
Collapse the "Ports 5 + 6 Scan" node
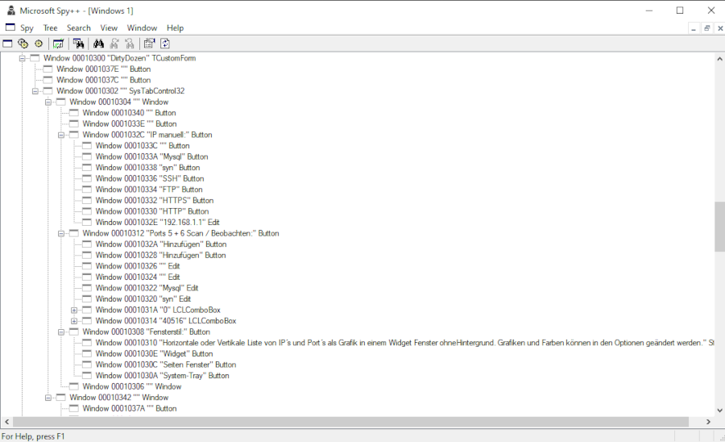point(60,233)
